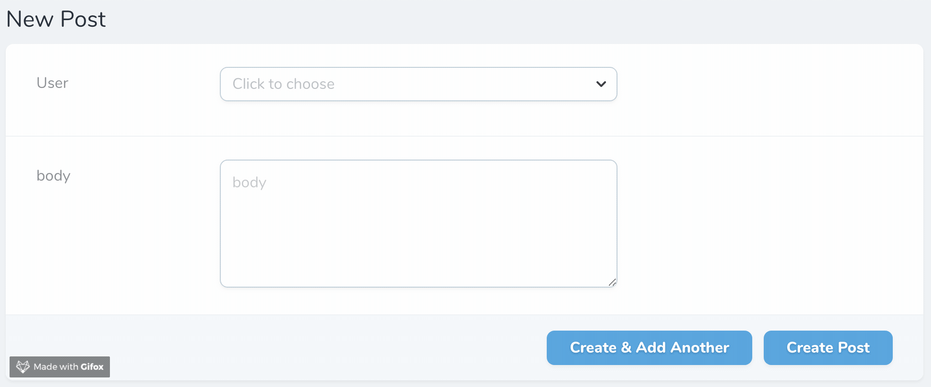Click the word "Post" in Create Post button
Image resolution: width=931 pixels, height=387 pixels.
pyautogui.click(x=854, y=348)
